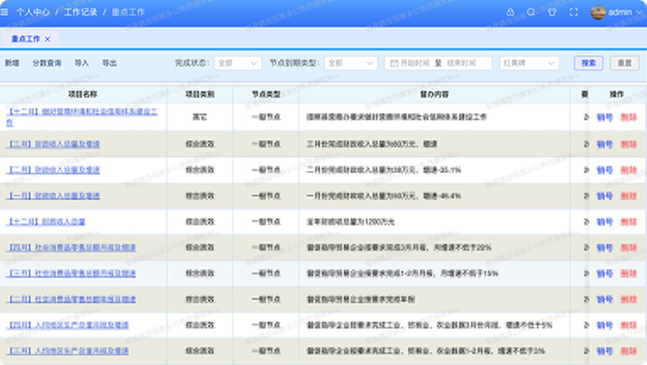Click 销号 for 【二月】社会消费品零售总额

point(605,300)
